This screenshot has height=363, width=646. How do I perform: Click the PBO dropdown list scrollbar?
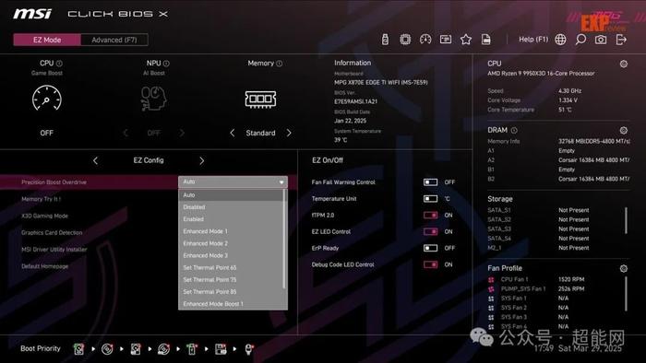[x=284, y=239]
